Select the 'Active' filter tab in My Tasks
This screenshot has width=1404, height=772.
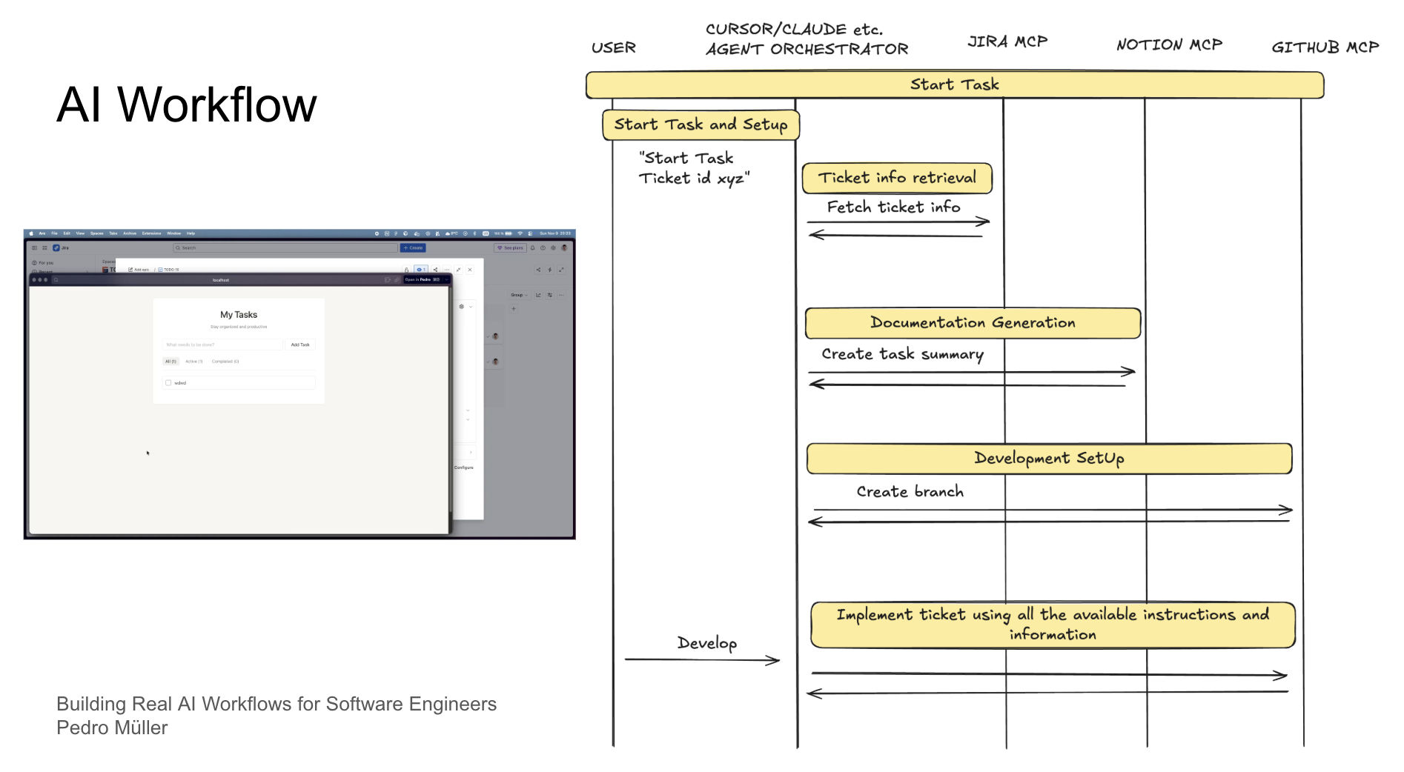pyautogui.click(x=194, y=362)
